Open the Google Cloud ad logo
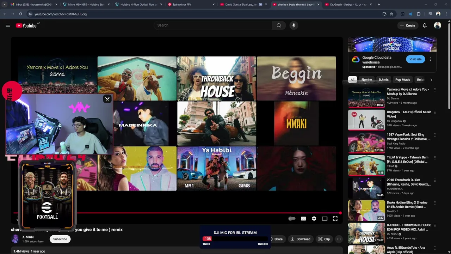Image resolution: width=451 pixels, height=254 pixels. click(x=356, y=59)
